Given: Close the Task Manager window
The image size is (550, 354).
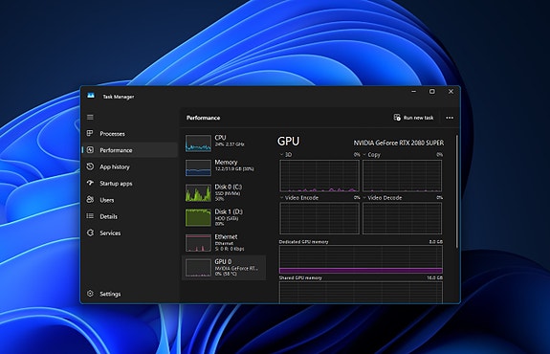Looking at the screenshot, I should tap(451, 92).
